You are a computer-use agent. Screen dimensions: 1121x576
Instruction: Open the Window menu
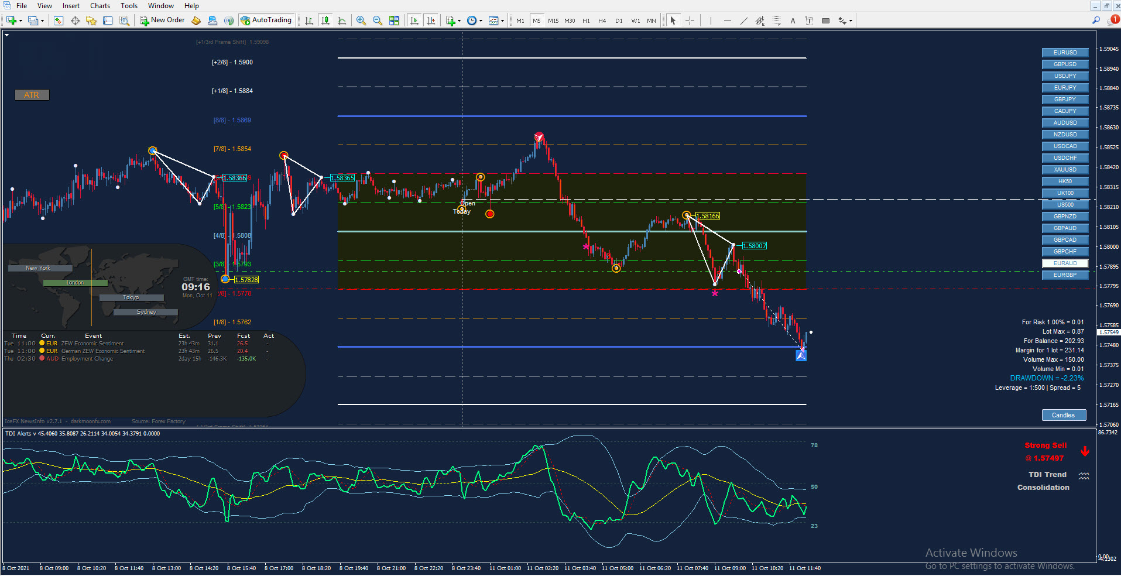160,6
